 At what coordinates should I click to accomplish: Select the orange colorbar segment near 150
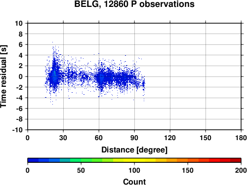coord(188,160)
